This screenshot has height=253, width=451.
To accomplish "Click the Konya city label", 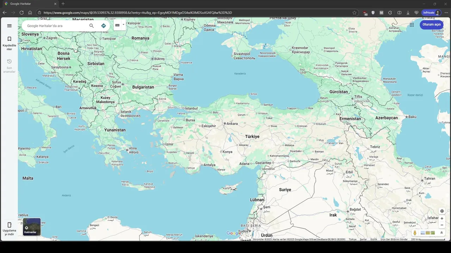I will click(228, 152).
